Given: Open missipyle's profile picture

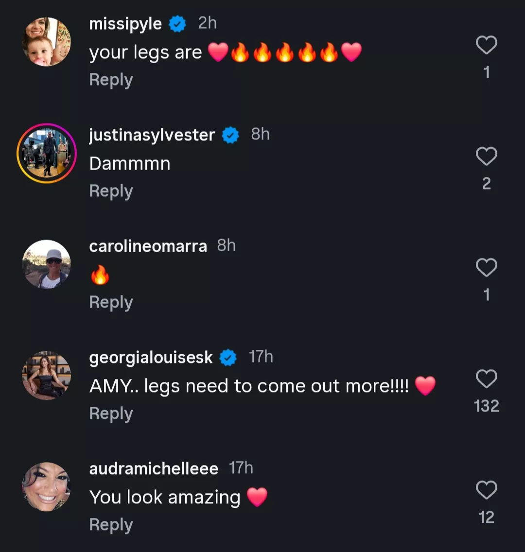Looking at the screenshot, I should [47, 42].
